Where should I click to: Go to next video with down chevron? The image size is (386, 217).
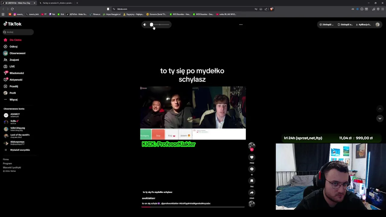[380, 118]
